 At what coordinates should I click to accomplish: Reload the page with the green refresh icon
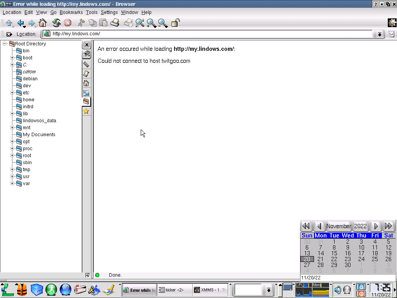[x=56, y=23]
